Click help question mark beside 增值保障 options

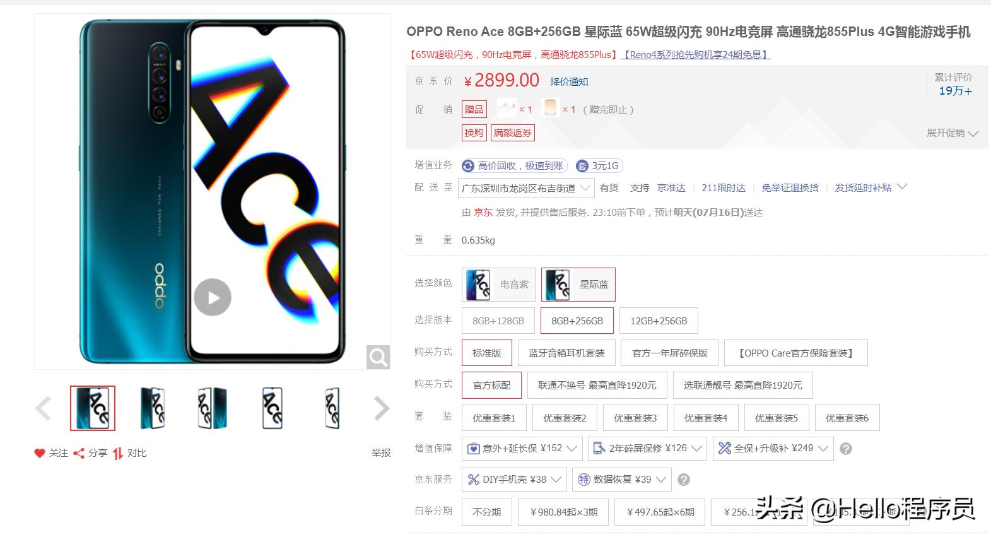(x=846, y=449)
